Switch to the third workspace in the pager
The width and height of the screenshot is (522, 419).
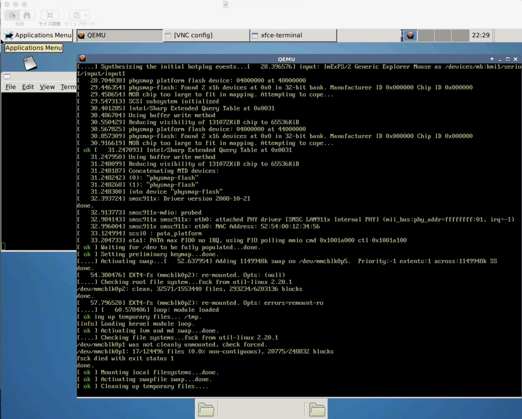443,35
